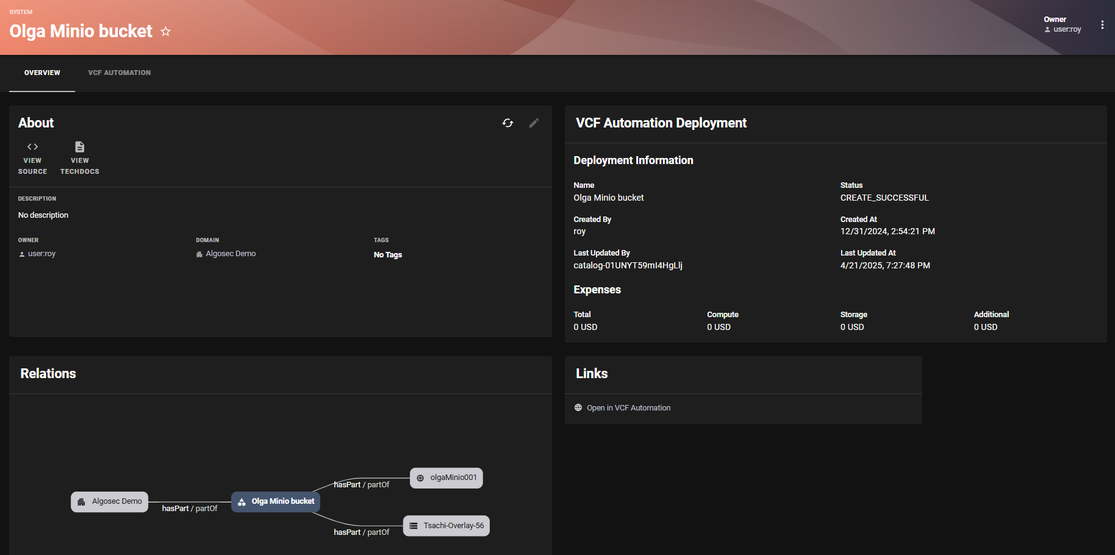
Task: Click the catalog-01UNYT59mI4HgLlj updater value
Action: point(628,265)
